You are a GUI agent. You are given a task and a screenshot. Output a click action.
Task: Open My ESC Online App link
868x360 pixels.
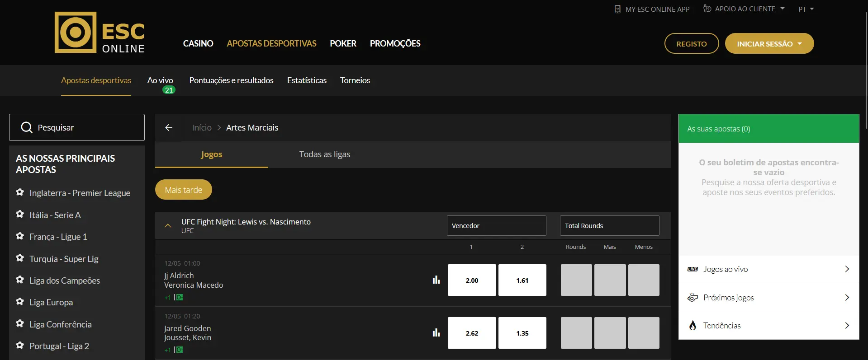(652, 9)
